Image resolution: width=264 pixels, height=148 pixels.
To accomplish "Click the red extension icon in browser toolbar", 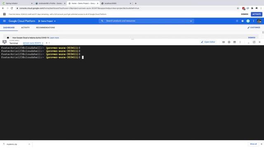I will pyautogui.click(x=243, y=8).
